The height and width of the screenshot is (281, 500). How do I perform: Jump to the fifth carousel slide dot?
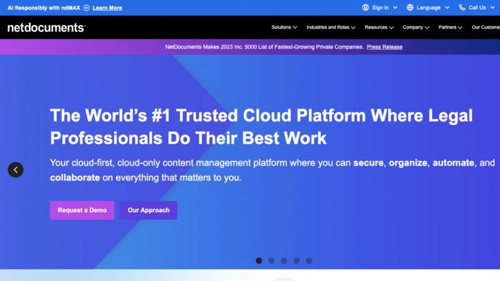(309, 261)
